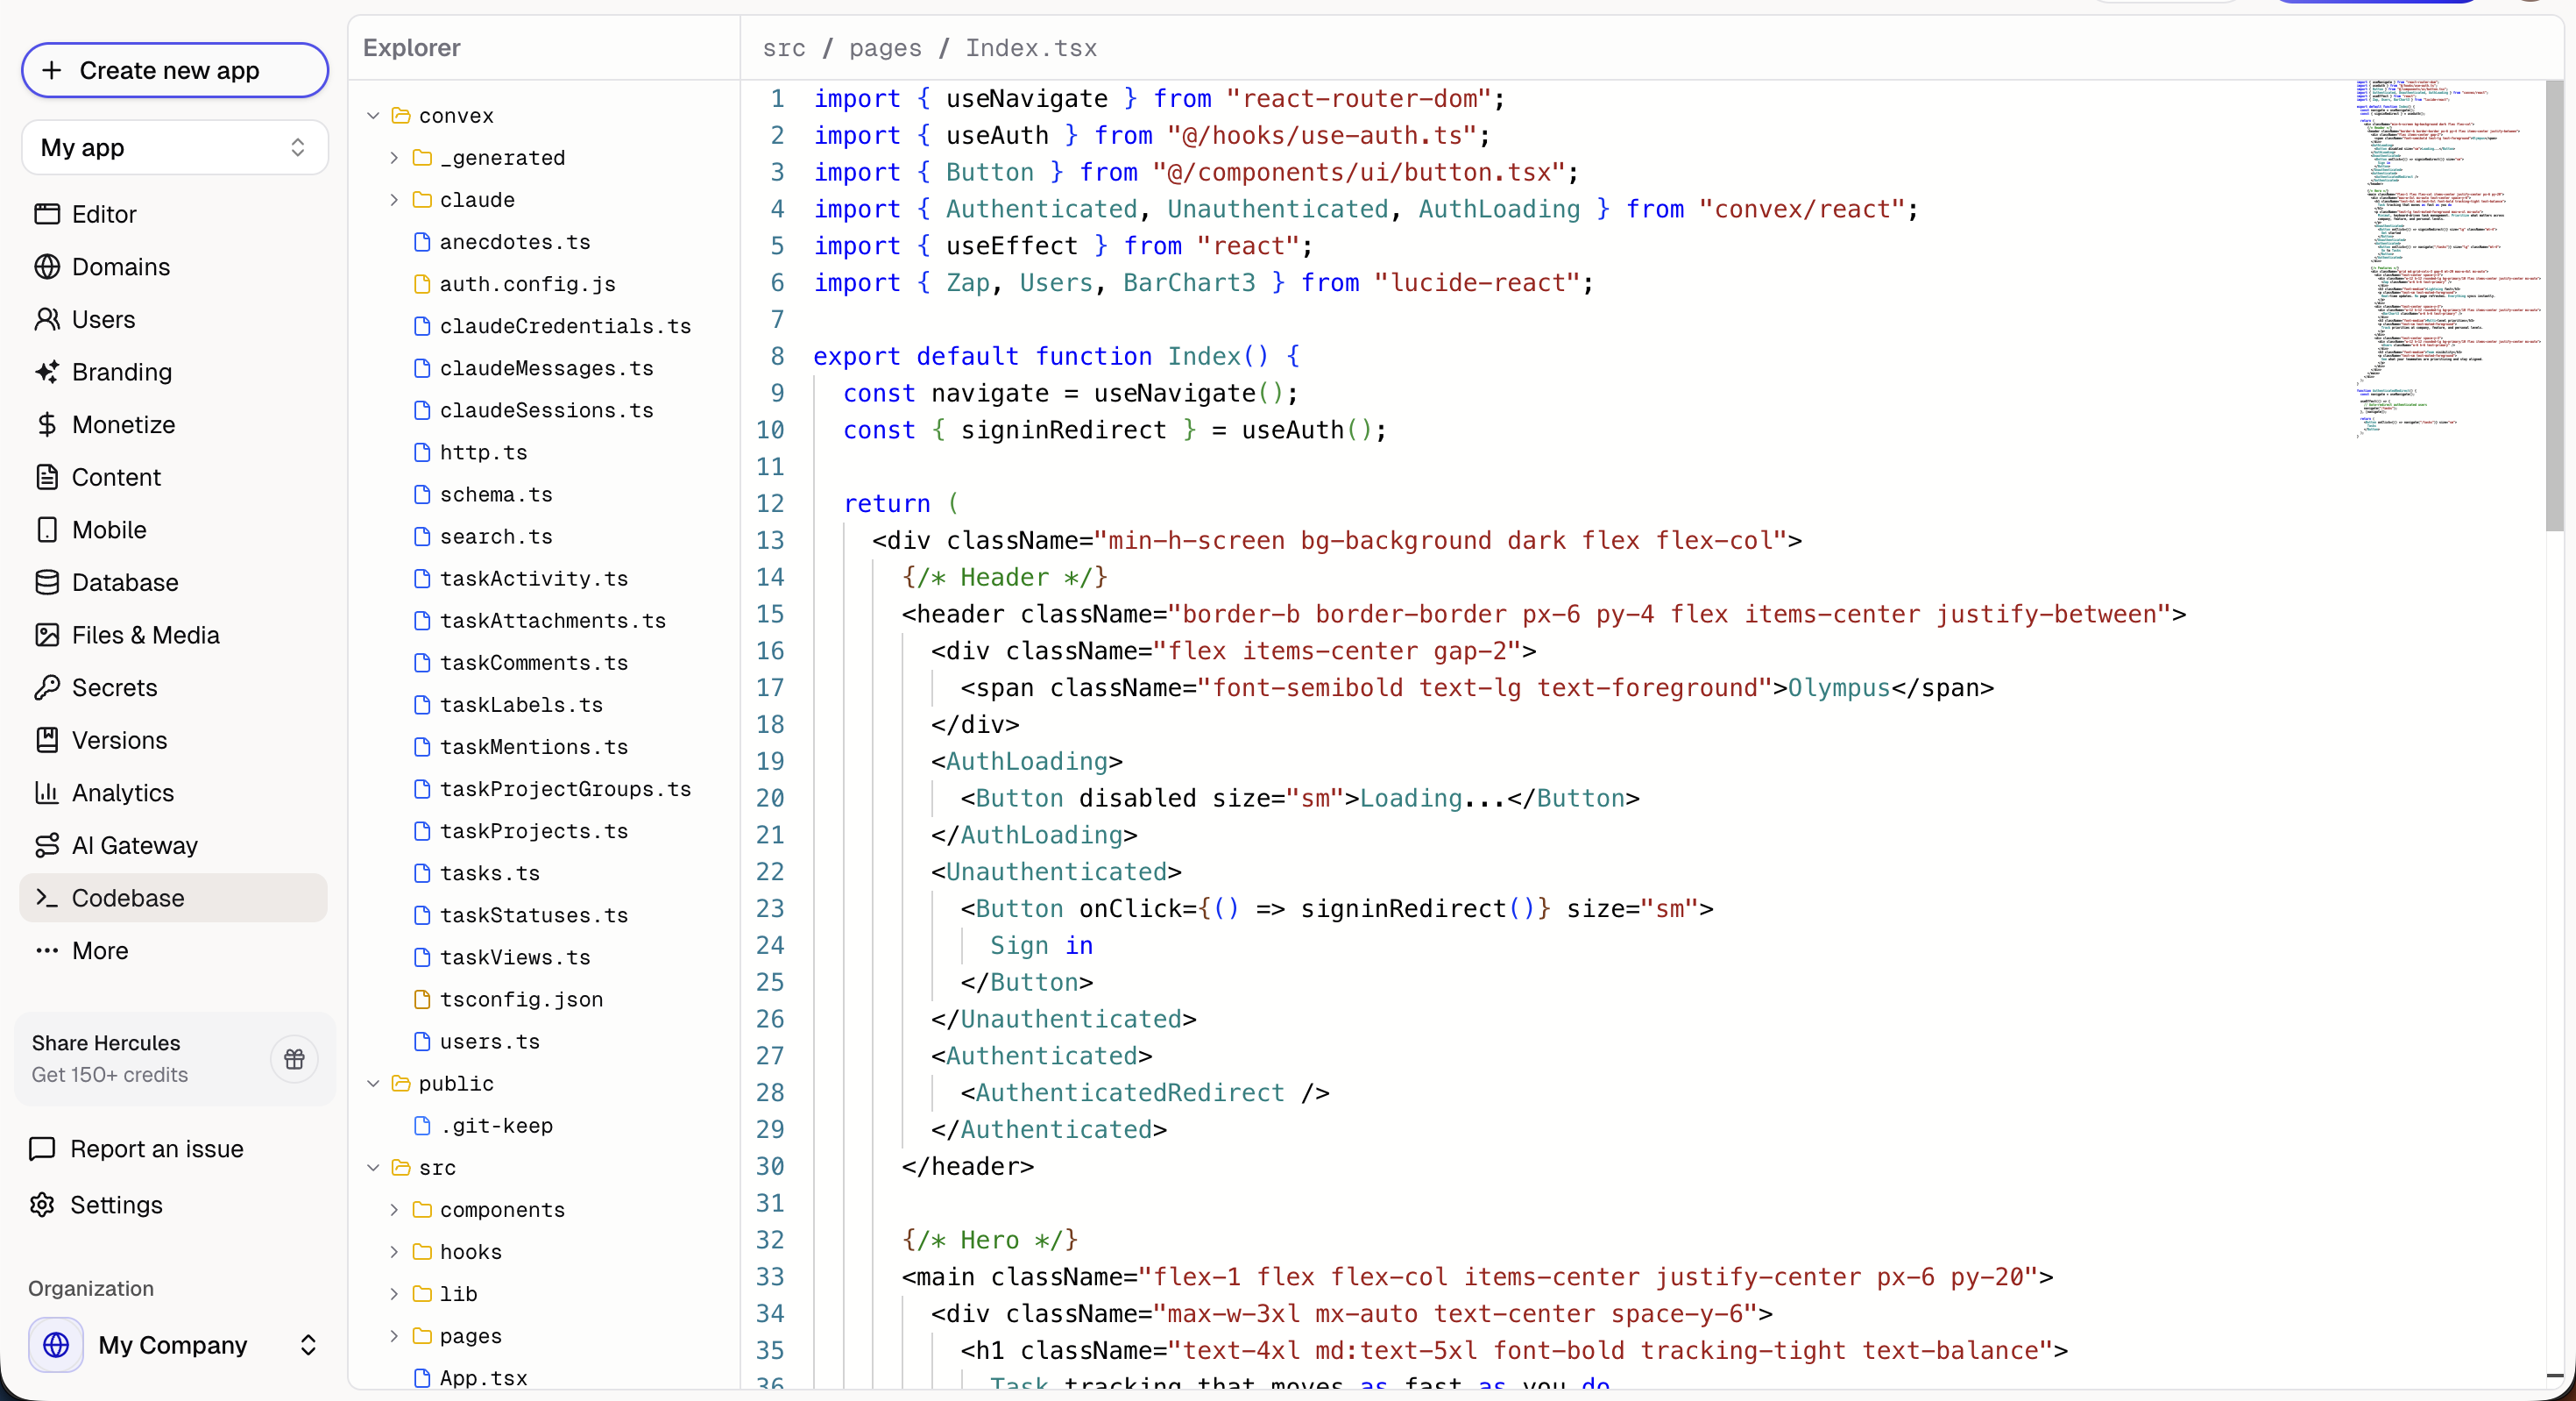Image resolution: width=2576 pixels, height=1401 pixels.
Task: Click the Codebase terminal icon
Action: tap(48, 898)
